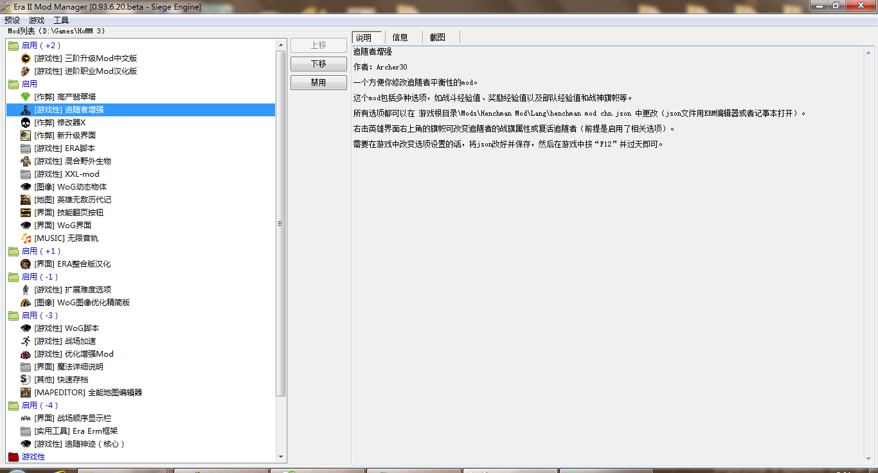The width and height of the screenshot is (878, 473).
Task: Click the emerald icon for 高产翡翠塔 mod
Action: point(25,97)
